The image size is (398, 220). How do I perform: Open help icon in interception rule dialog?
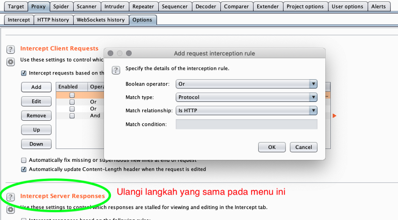pos(116,70)
